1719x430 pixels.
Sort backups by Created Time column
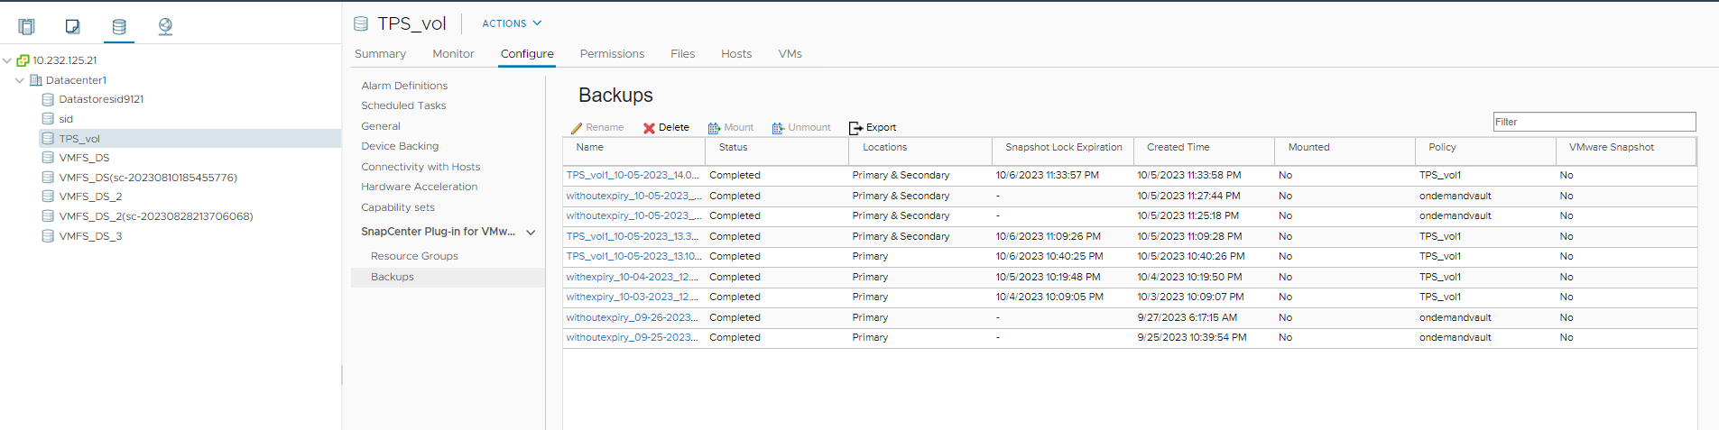pyautogui.click(x=1178, y=147)
